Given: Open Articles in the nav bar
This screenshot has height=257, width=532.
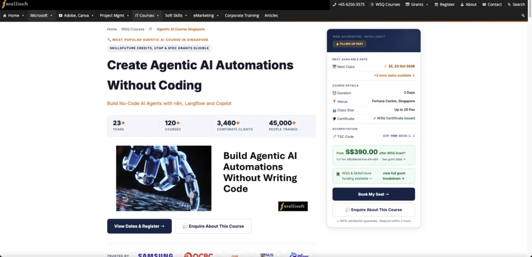Looking at the screenshot, I should click(x=271, y=16).
